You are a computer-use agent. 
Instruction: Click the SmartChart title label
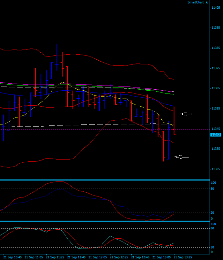(x=195, y=2)
